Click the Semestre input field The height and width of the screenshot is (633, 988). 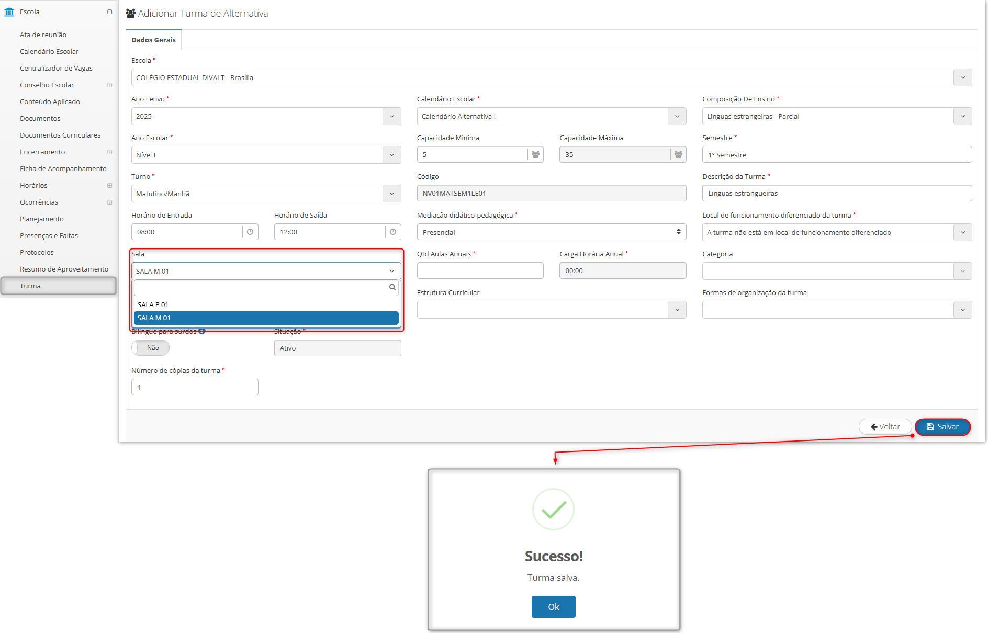pyautogui.click(x=837, y=155)
